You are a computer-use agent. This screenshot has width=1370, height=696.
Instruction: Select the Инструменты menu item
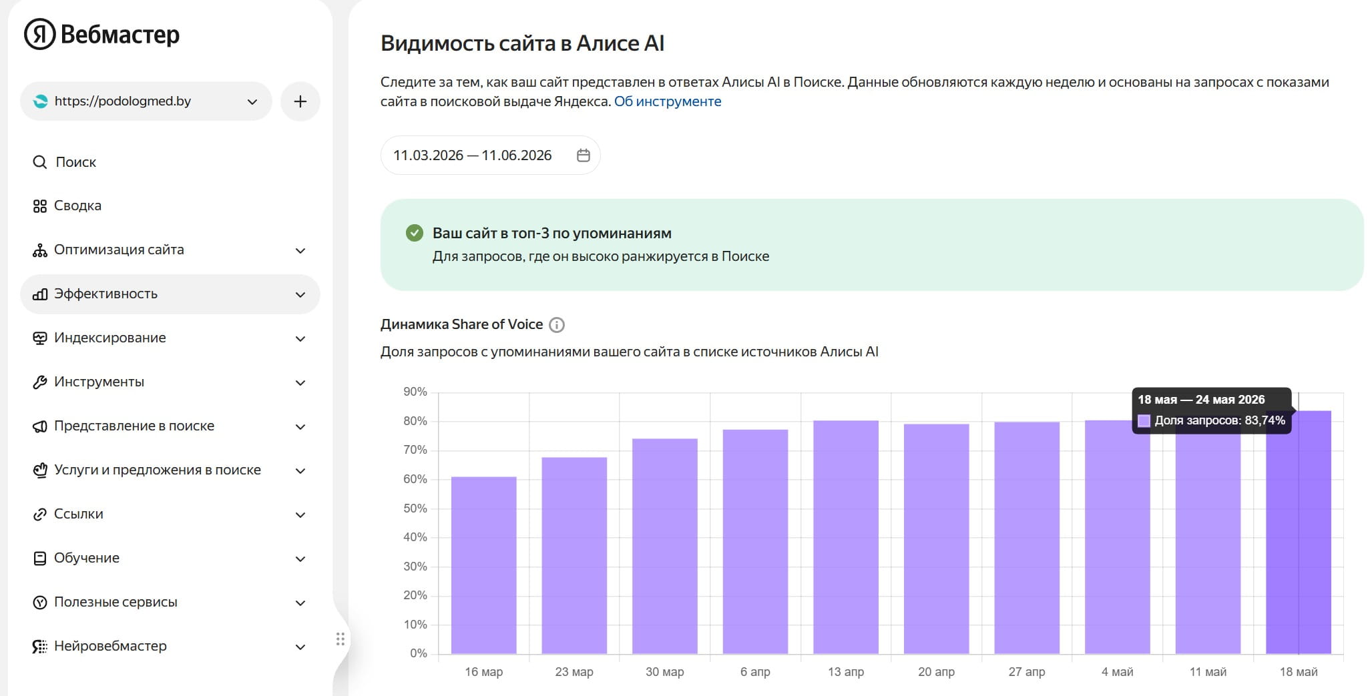click(x=170, y=382)
